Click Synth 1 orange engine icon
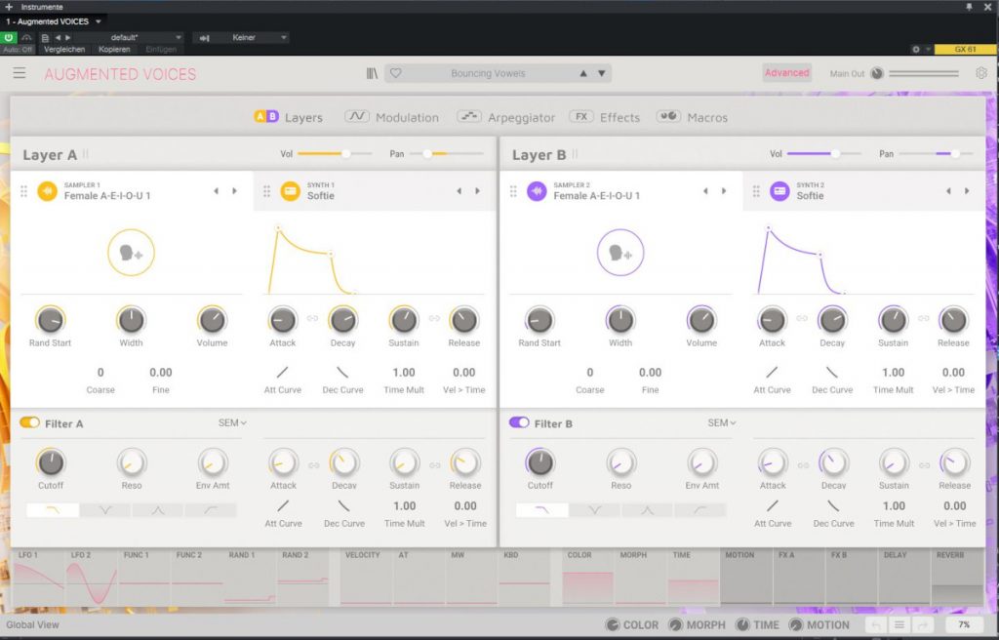 pos(291,190)
